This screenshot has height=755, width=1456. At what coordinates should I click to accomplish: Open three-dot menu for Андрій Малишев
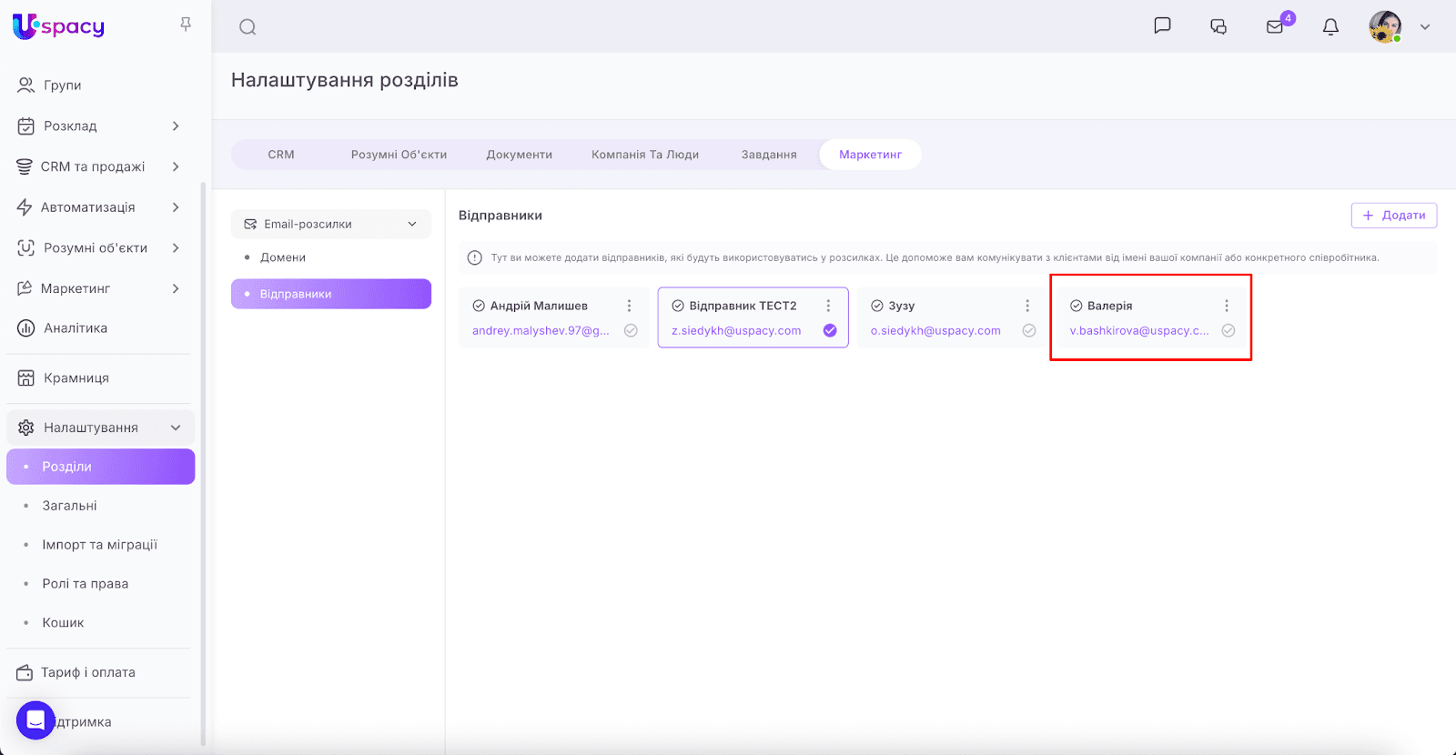[629, 306]
